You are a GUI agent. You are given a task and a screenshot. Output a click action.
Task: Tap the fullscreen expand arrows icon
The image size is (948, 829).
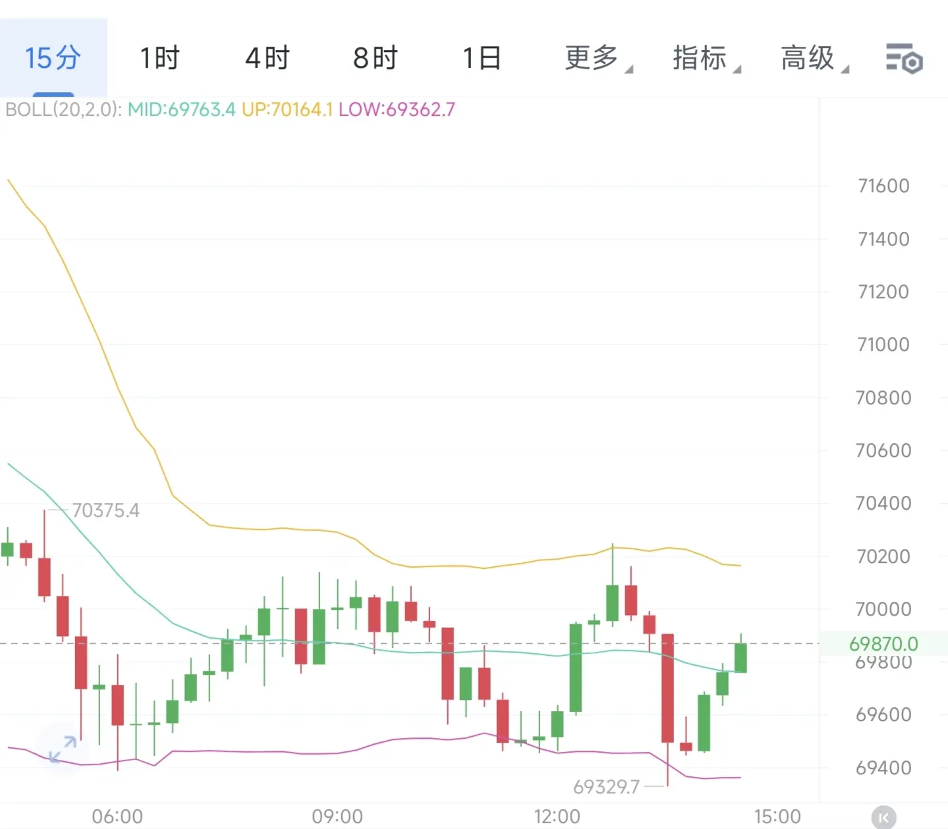coord(63,749)
